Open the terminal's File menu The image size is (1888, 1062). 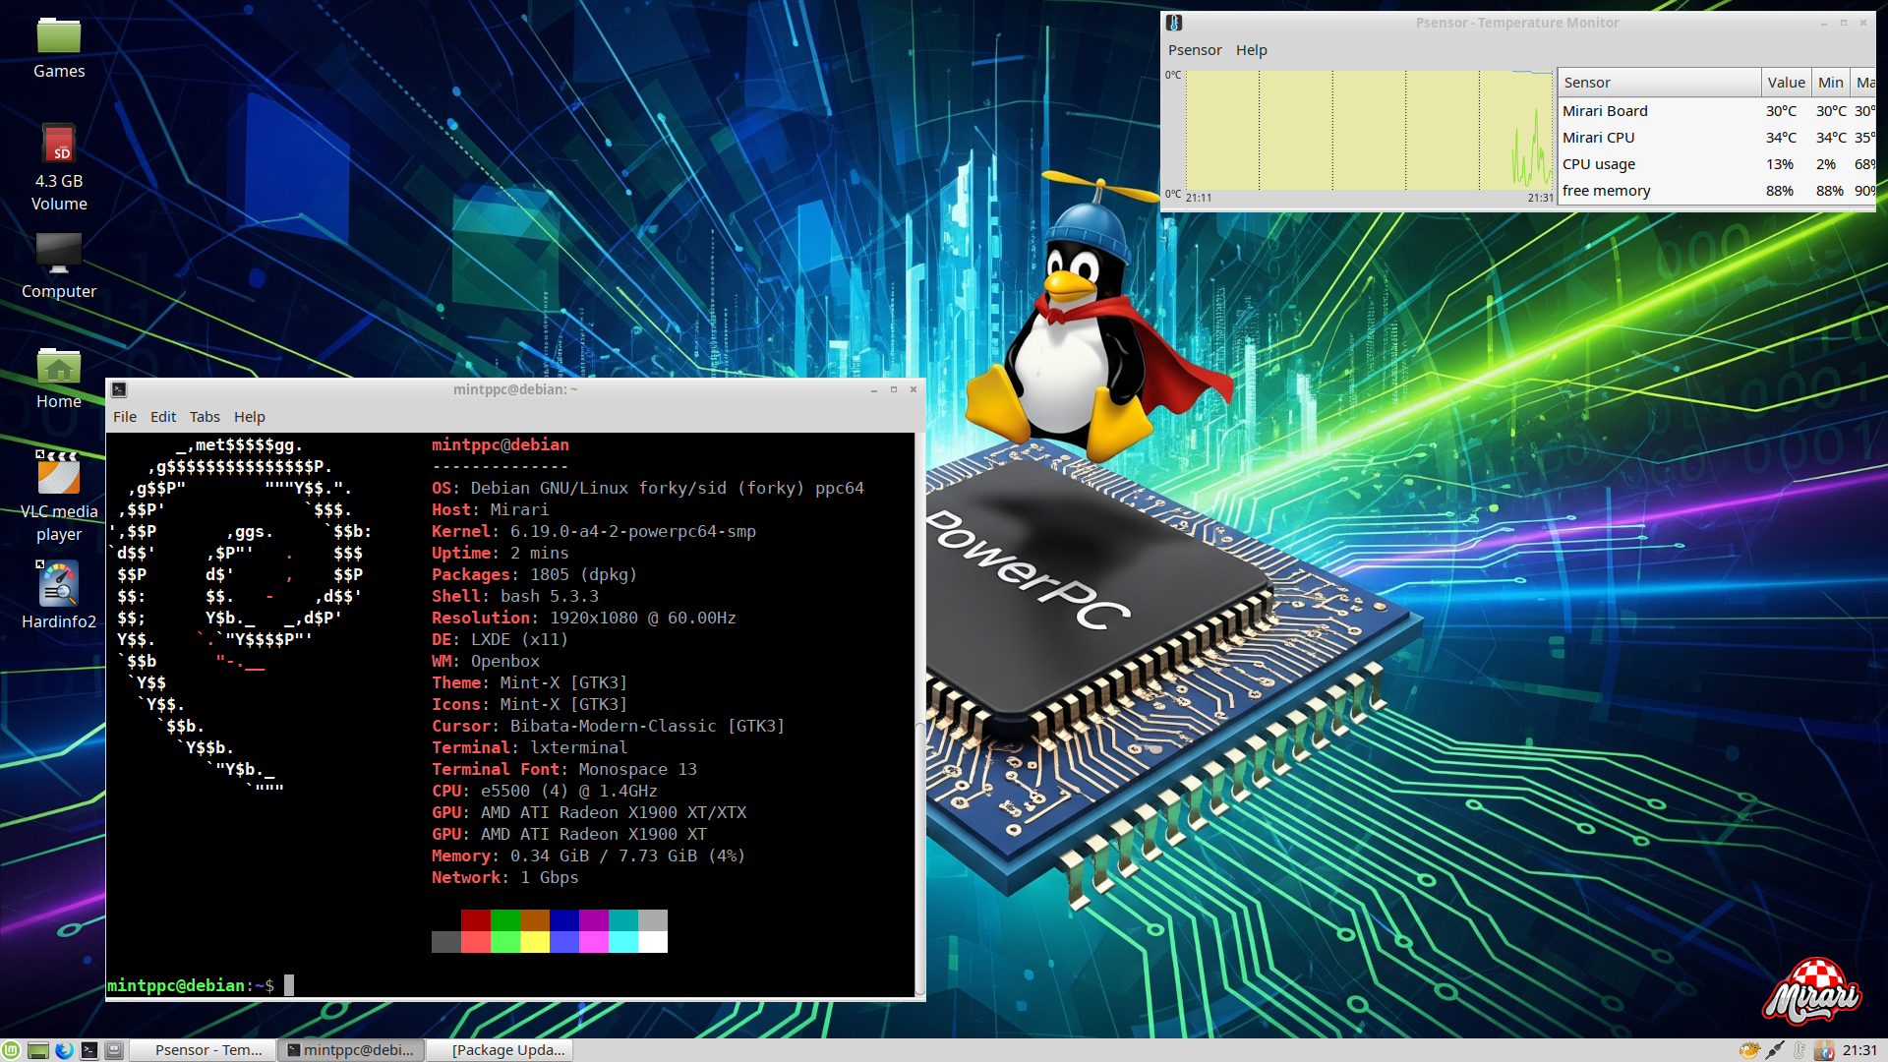click(125, 417)
